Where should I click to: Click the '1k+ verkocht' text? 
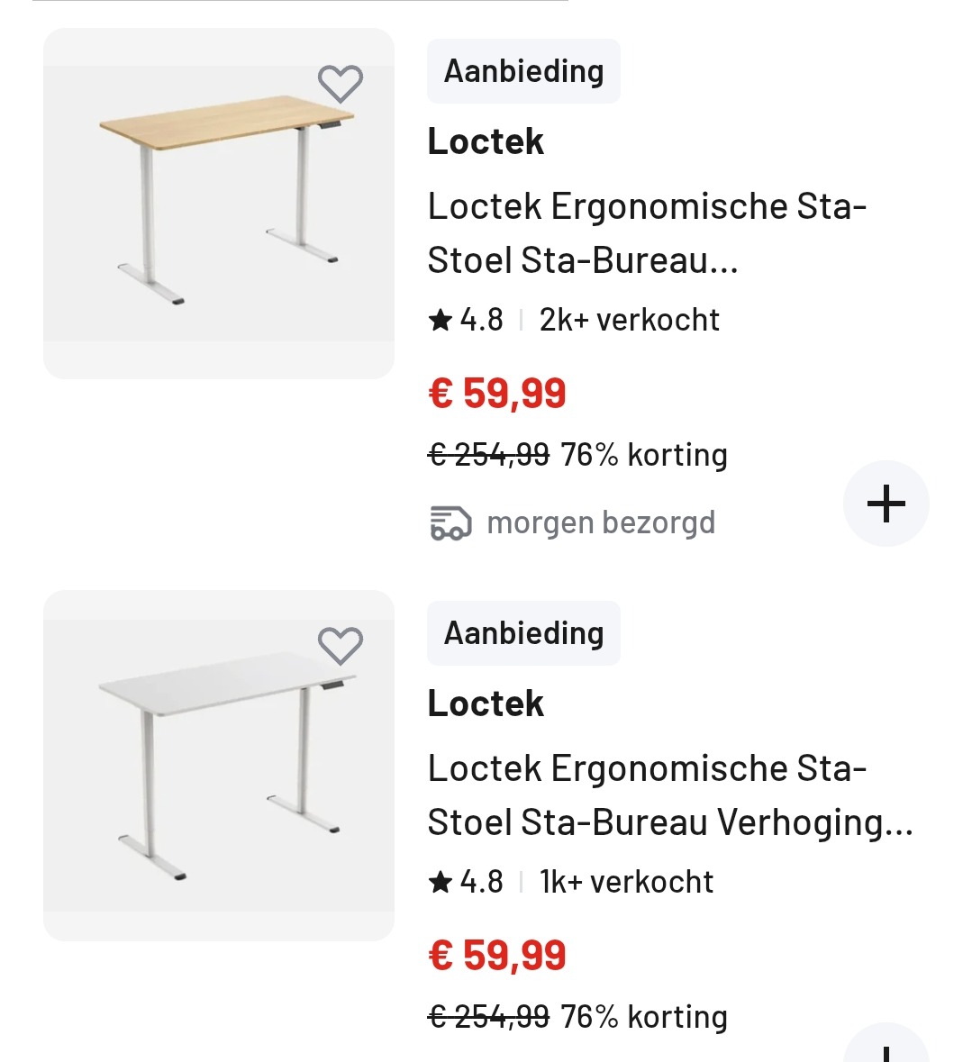pos(627,882)
